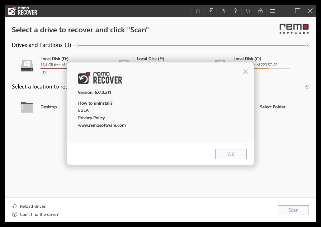Open Can't find the drive? link
The width and height of the screenshot is (321, 227).
[39, 214]
